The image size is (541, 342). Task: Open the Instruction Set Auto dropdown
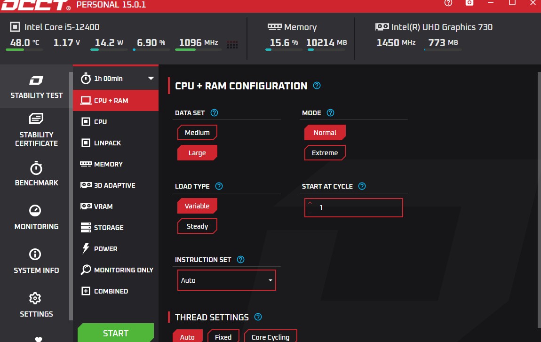tap(226, 280)
